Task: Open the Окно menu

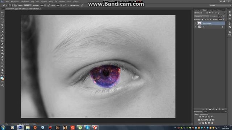Action: coord(69,2)
